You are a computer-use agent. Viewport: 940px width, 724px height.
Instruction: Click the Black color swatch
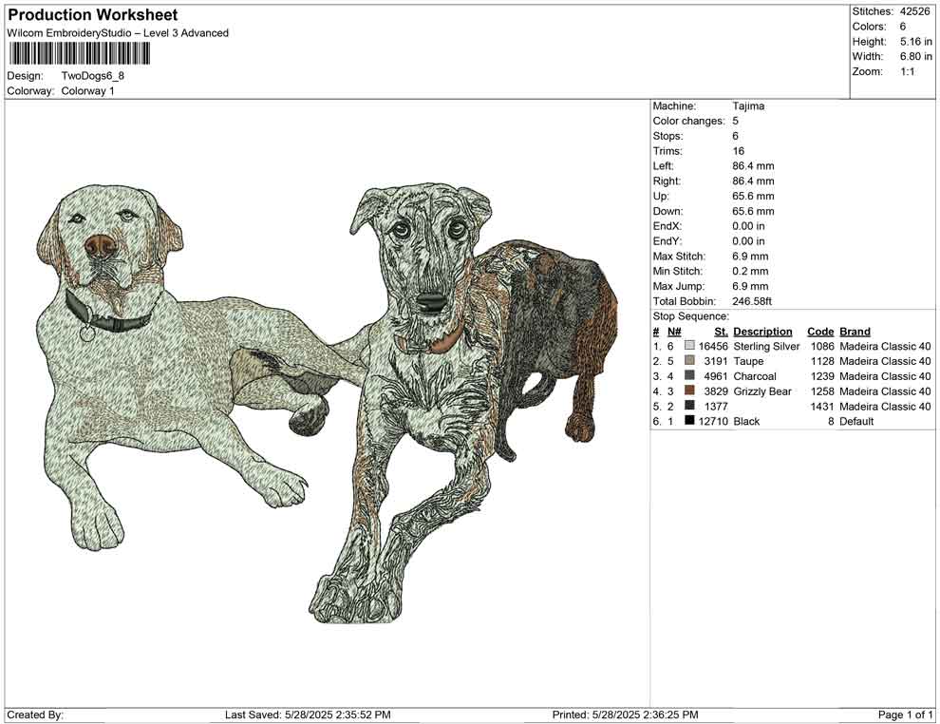pyautogui.click(x=689, y=421)
